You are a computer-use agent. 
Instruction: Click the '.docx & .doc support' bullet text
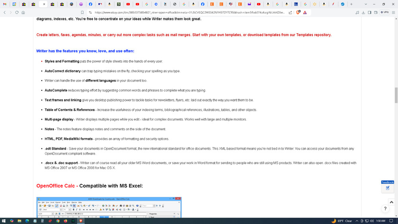click(61, 163)
